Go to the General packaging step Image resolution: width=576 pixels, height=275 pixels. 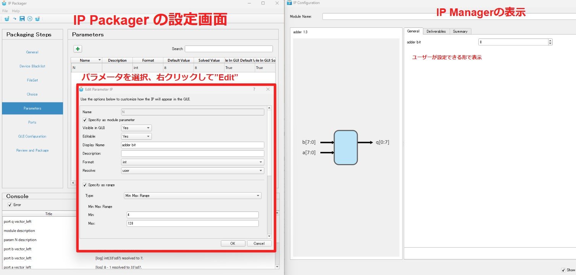(x=32, y=52)
